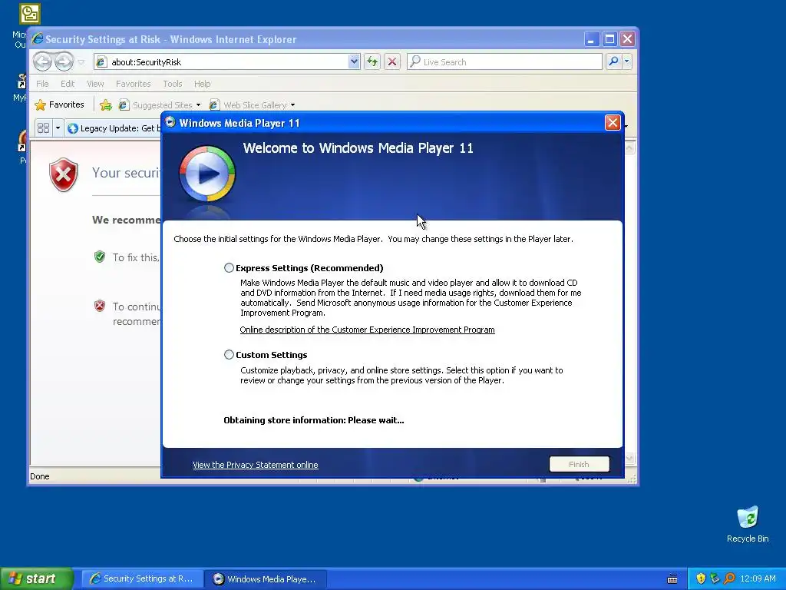Maximize the Internet Explorer window
The image size is (786, 590).
(609, 39)
